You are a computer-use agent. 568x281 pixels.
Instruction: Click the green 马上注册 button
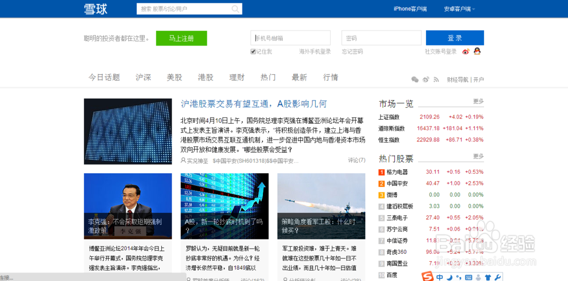point(182,39)
